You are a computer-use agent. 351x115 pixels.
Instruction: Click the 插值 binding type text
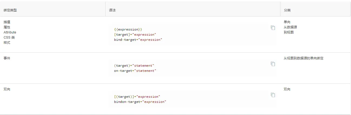point(7,22)
